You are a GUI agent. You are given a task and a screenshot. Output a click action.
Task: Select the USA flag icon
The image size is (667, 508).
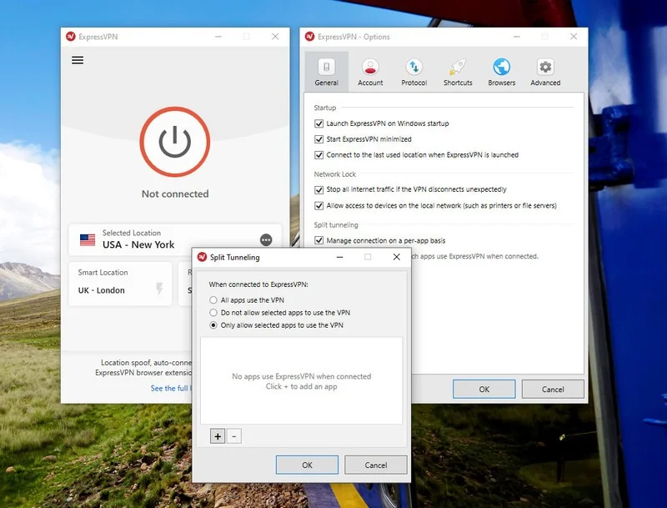coord(88,240)
